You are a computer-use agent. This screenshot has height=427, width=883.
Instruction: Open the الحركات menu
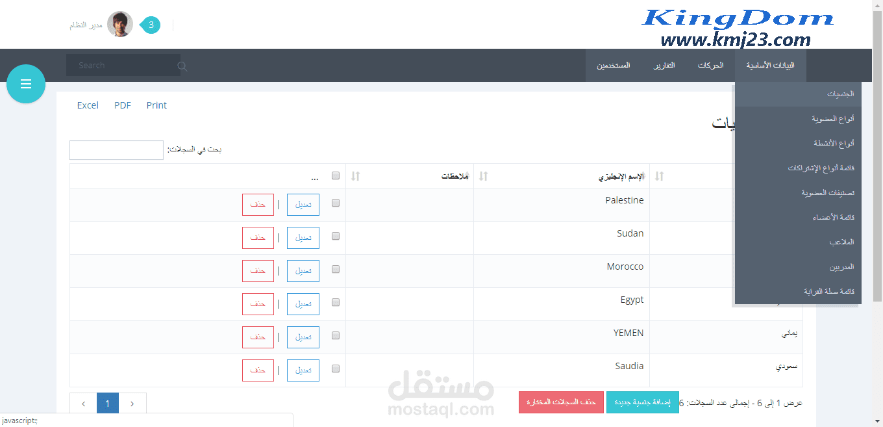tap(711, 66)
